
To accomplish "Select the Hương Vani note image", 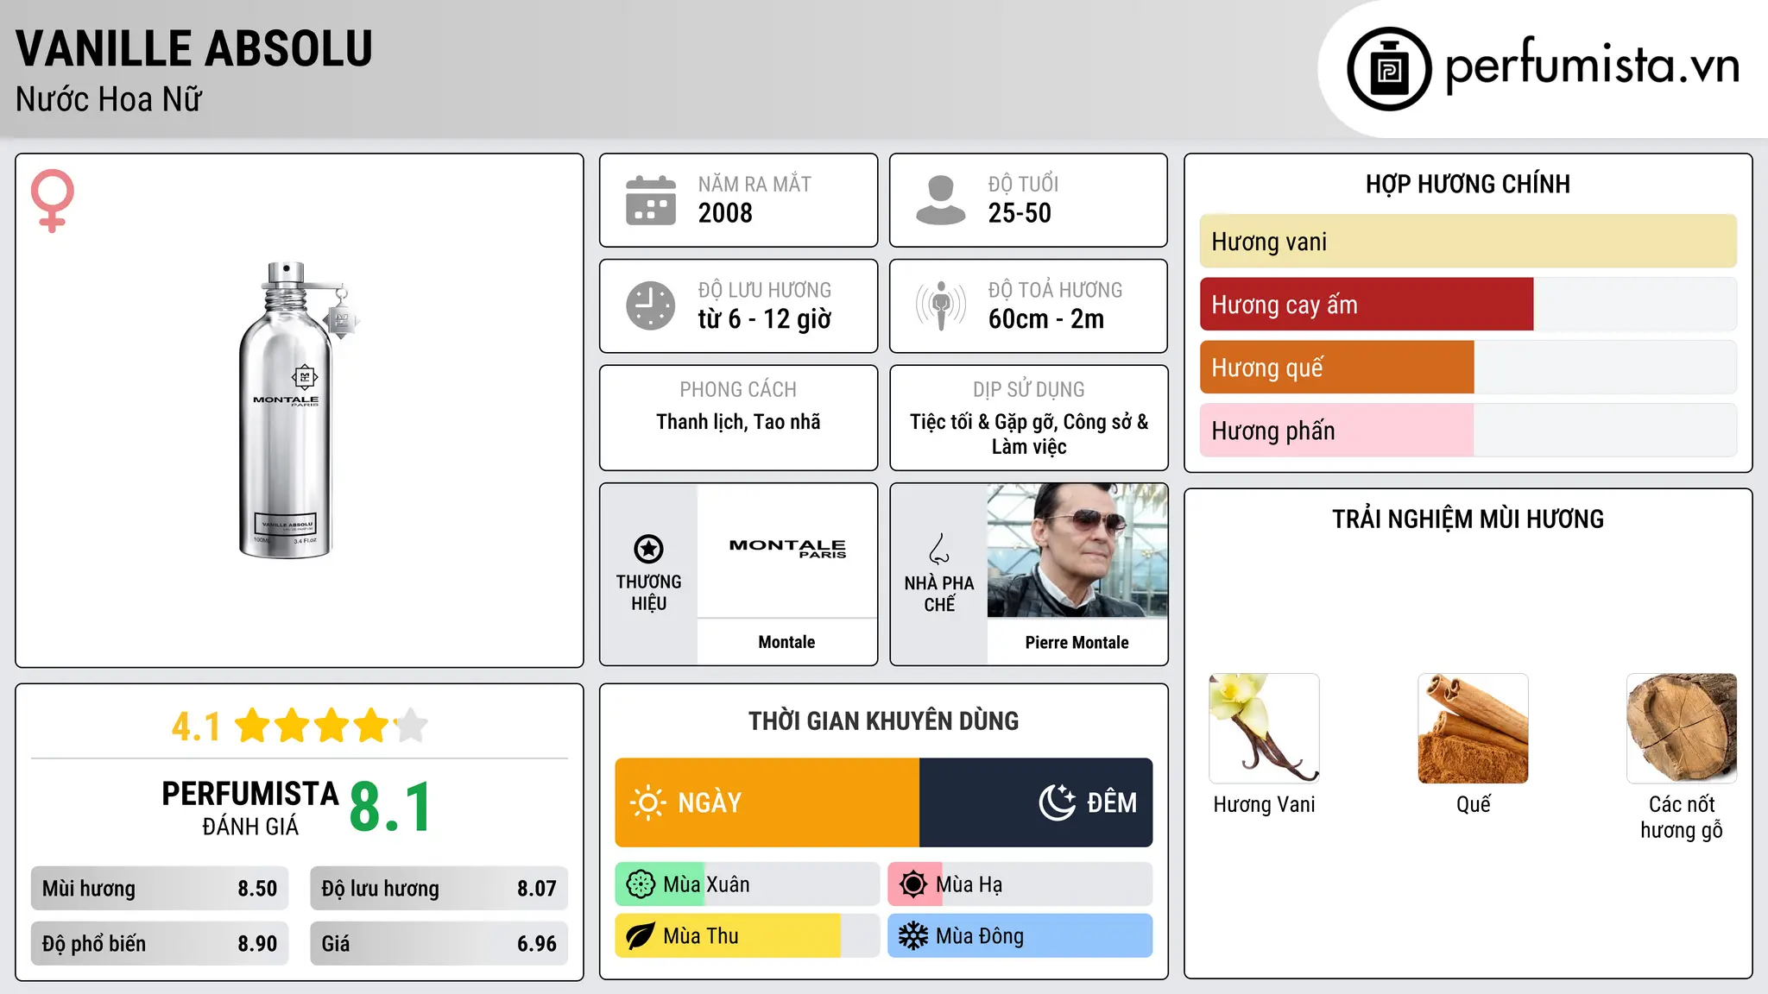I will pos(1264,728).
